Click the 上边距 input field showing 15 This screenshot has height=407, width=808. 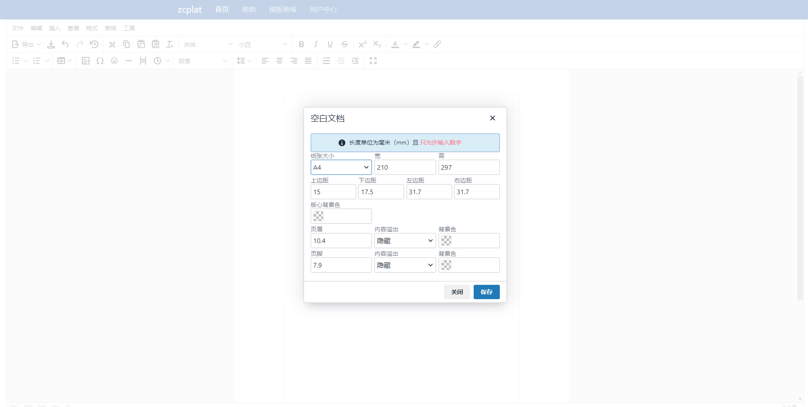tap(334, 192)
